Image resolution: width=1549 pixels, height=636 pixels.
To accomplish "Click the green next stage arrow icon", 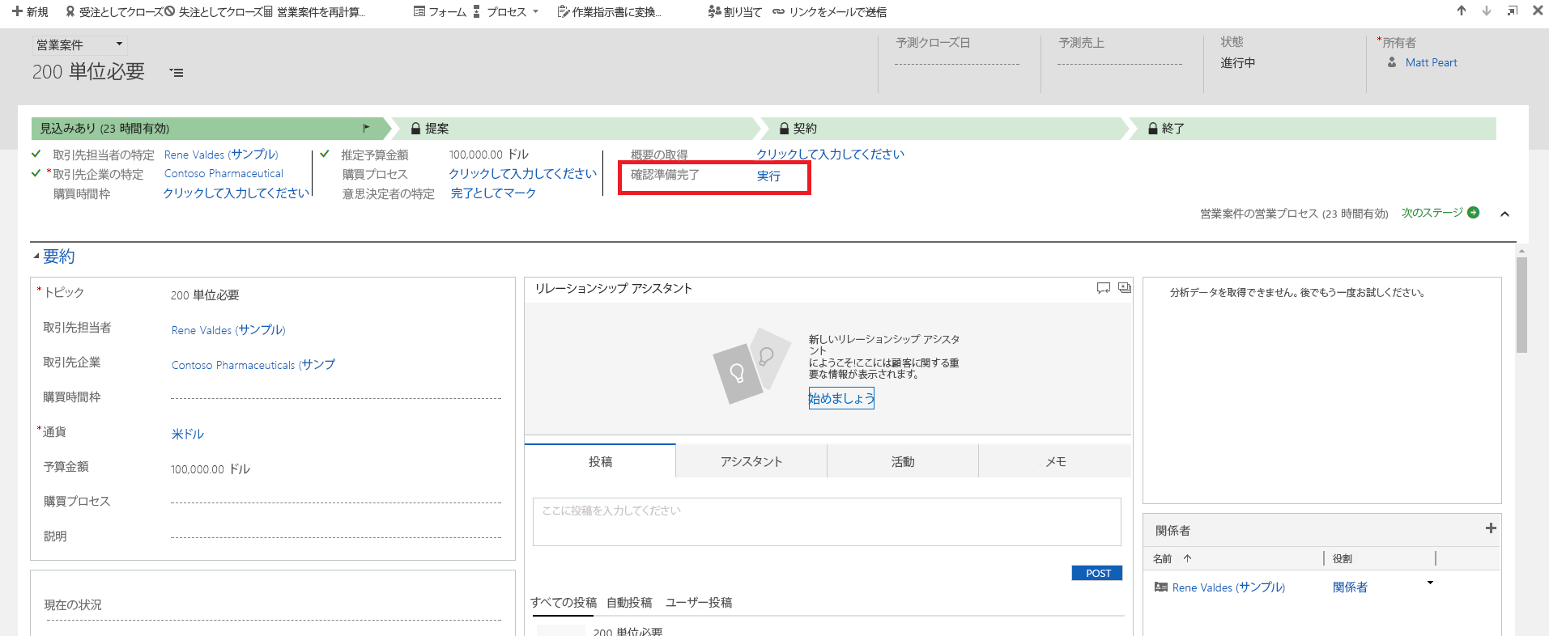I will click(1474, 213).
